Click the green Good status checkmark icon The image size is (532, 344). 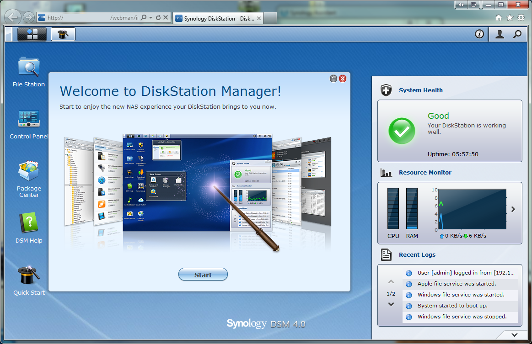pos(402,131)
